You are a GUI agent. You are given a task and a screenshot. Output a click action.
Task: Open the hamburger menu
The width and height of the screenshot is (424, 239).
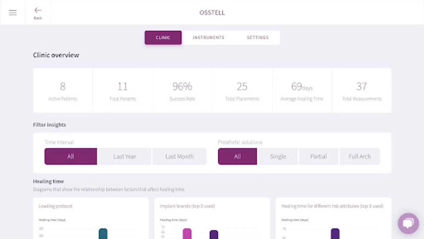[x=13, y=12]
